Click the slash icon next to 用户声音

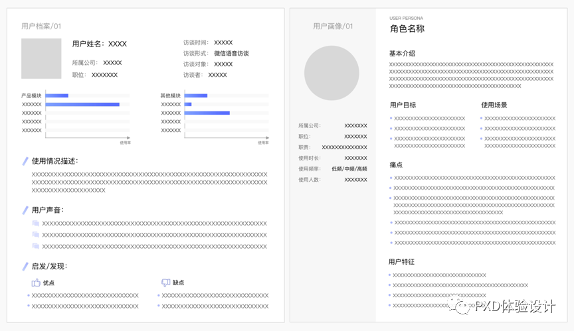click(25, 210)
